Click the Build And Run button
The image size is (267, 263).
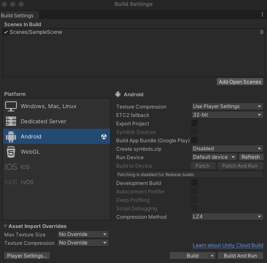pyautogui.click(x=240, y=256)
